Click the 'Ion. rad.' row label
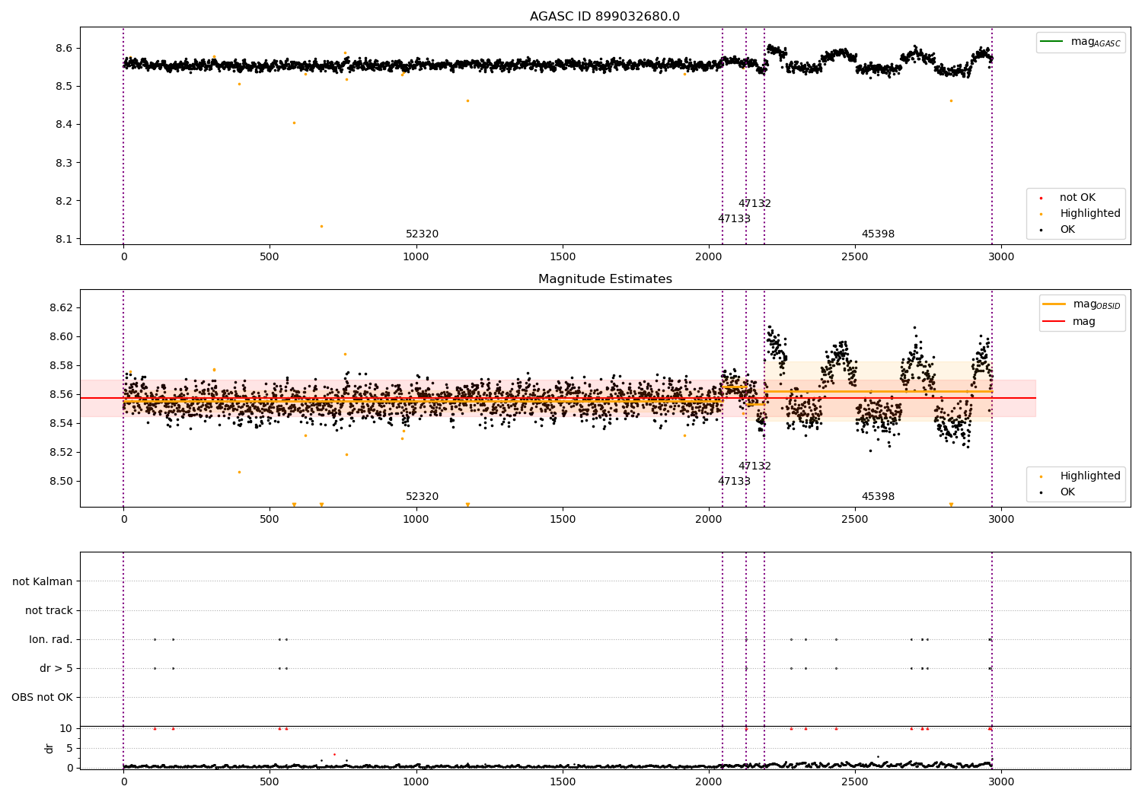The width and height of the screenshot is (1142, 799). click(51, 640)
